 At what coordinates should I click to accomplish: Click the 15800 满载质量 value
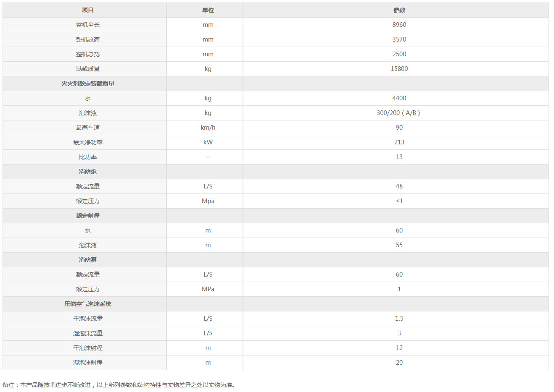399,69
